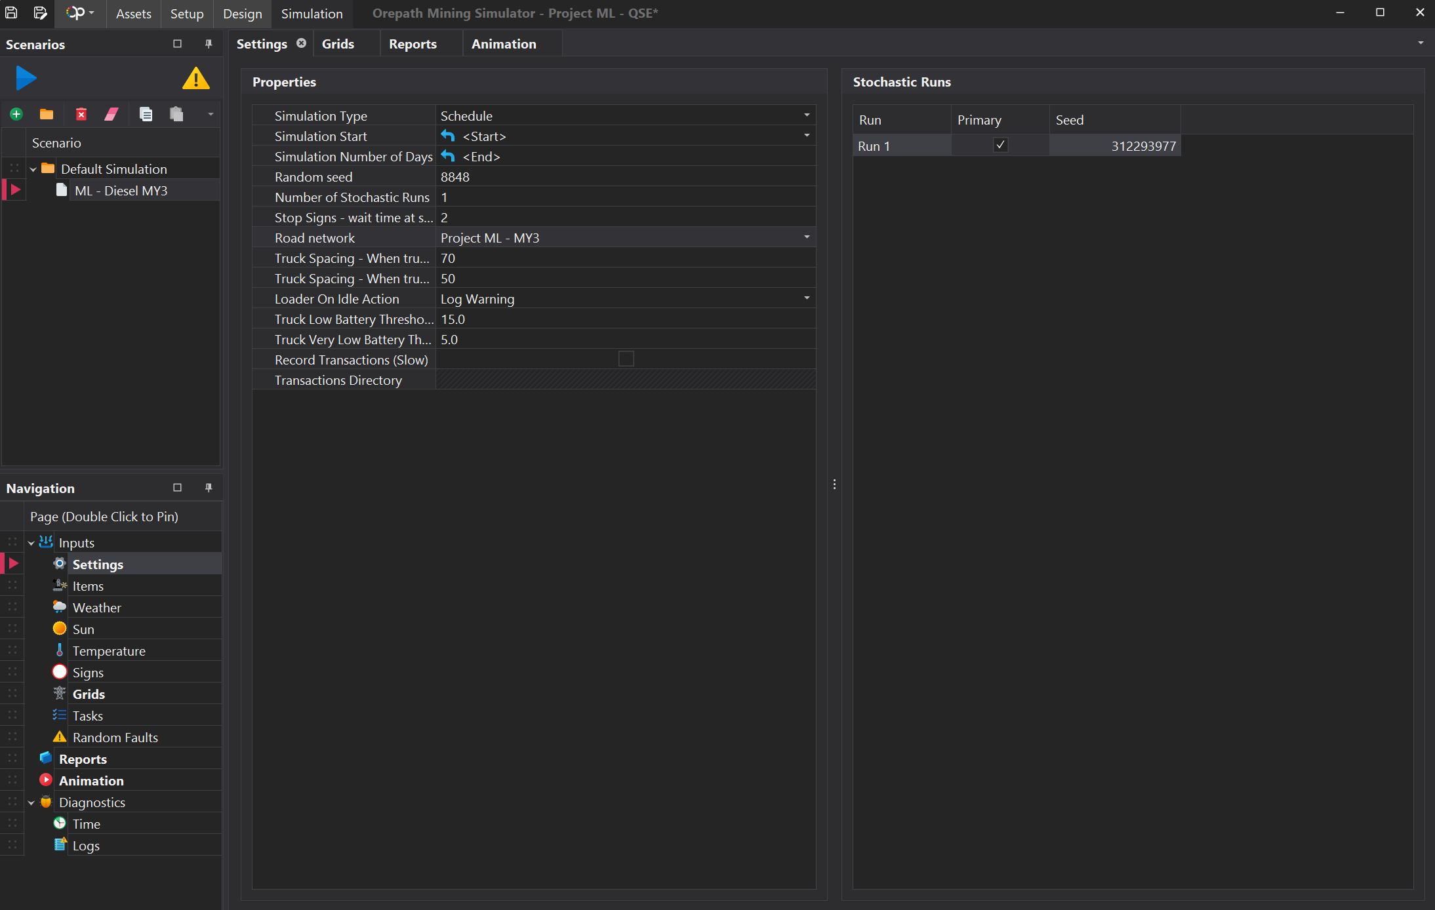1435x910 pixels.
Task: Add a new scenario with green plus
Action: coord(16,114)
